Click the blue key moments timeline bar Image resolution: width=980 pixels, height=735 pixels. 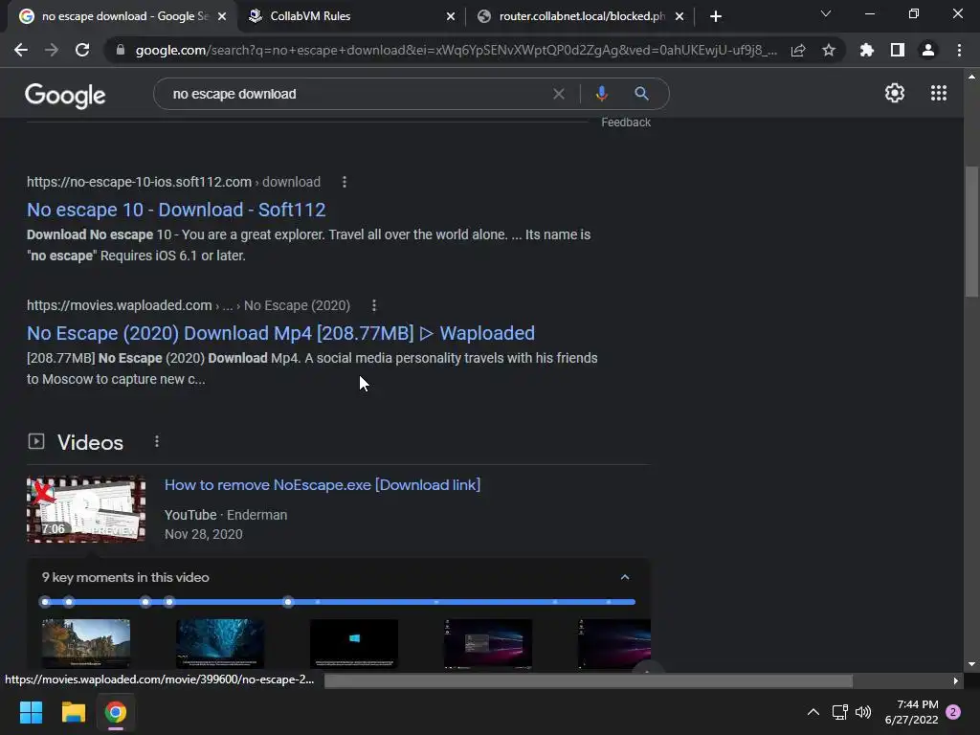[339, 602]
